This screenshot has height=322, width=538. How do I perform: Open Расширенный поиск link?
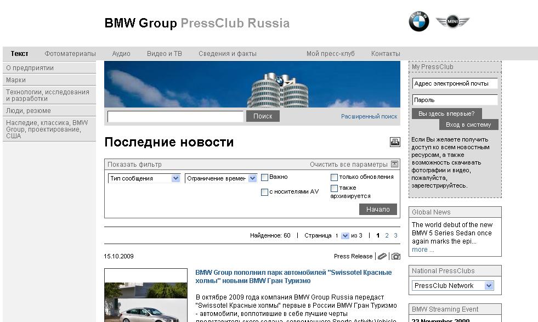coord(369,116)
